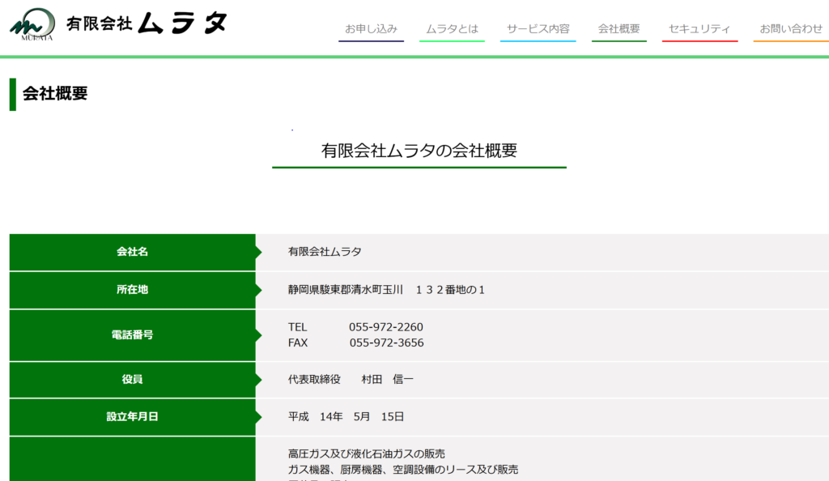
Task: Click the FAX number 055-972-3656
Action: (x=386, y=343)
